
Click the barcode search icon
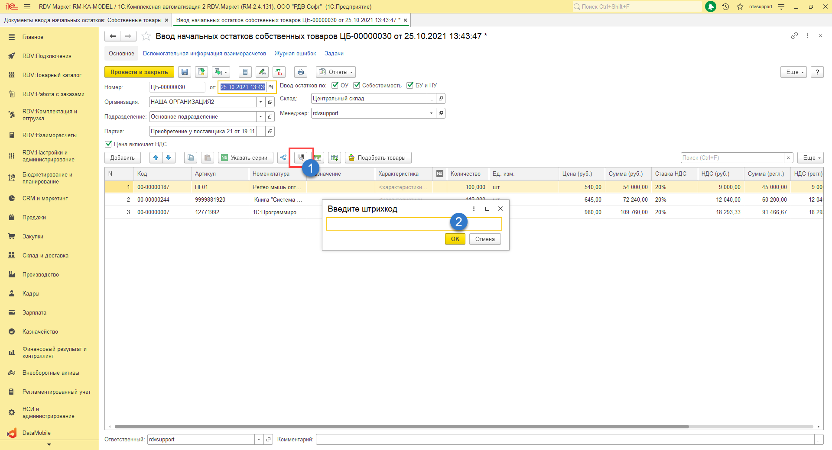coord(301,158)
